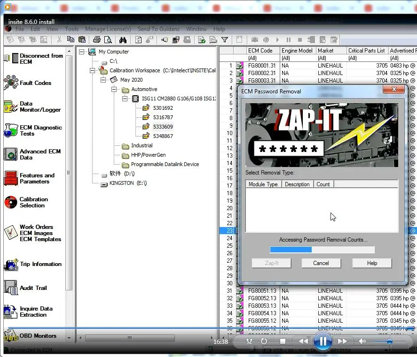This screenshot has height=357, width=417.
Task: Collapse the Calibration Workspace node
Action: [x=92, y=71]
